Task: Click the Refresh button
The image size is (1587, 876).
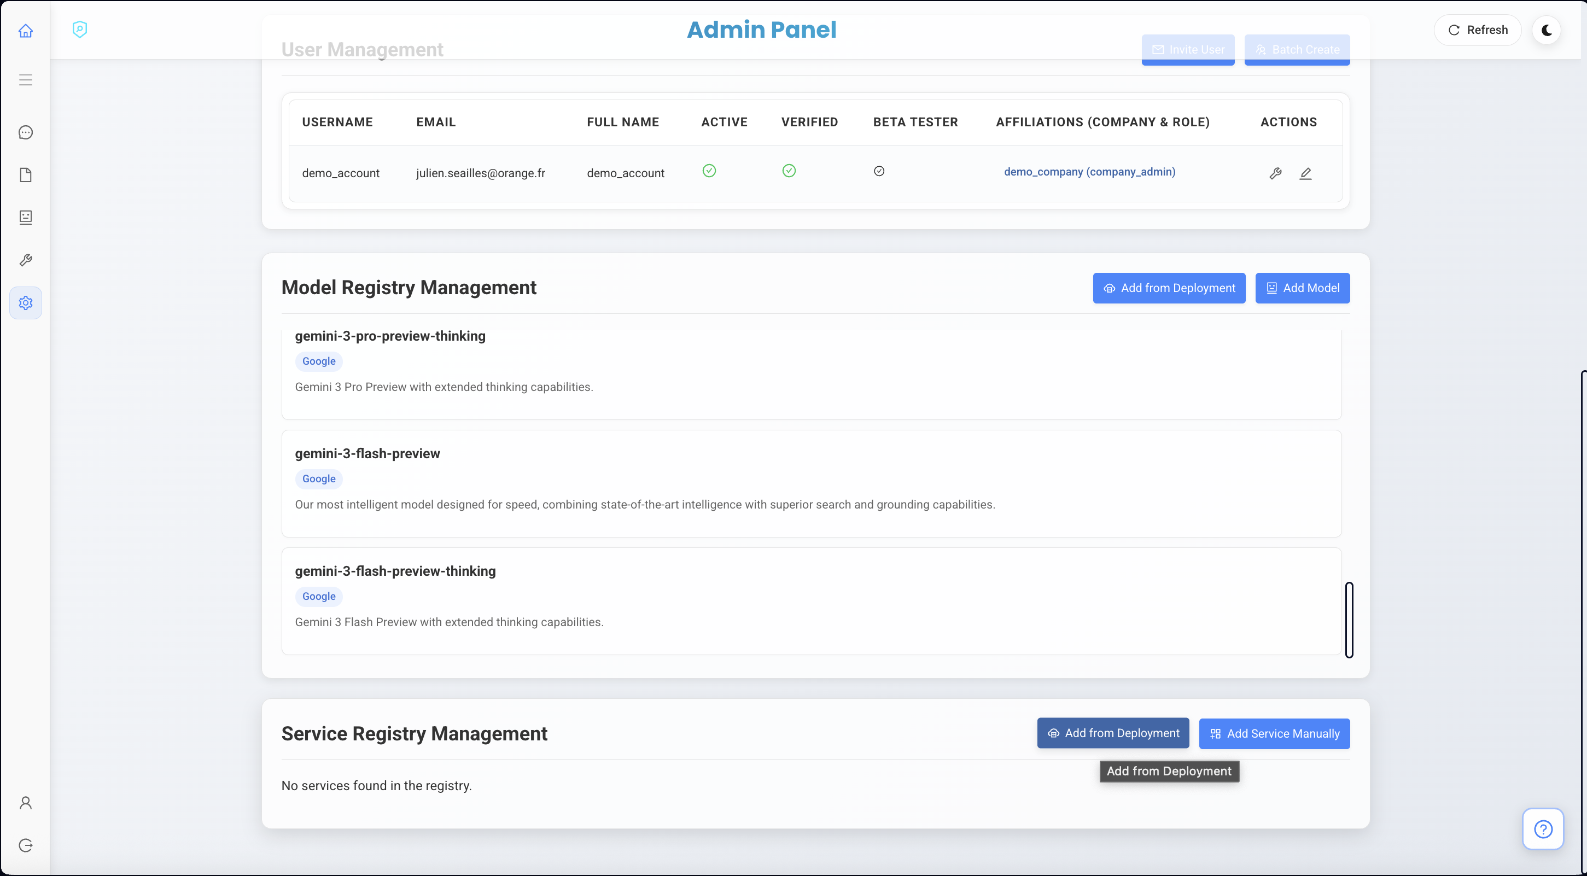Action: click(x=1477, y=30)
